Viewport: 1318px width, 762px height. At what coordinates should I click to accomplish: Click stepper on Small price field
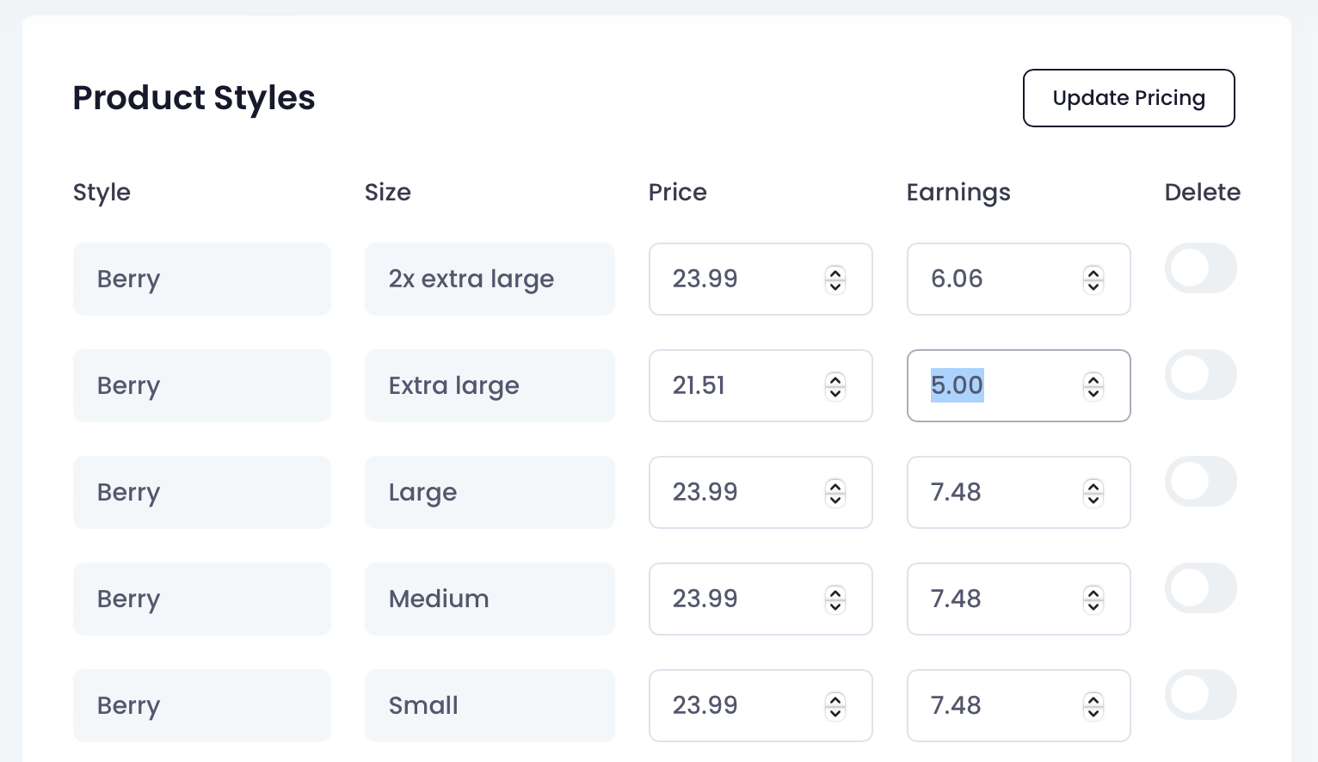[835, 706]
